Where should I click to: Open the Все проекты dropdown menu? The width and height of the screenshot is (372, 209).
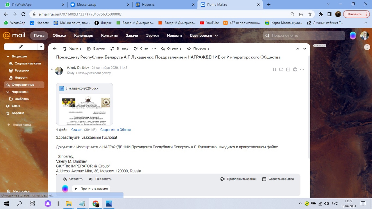point(204,35)
